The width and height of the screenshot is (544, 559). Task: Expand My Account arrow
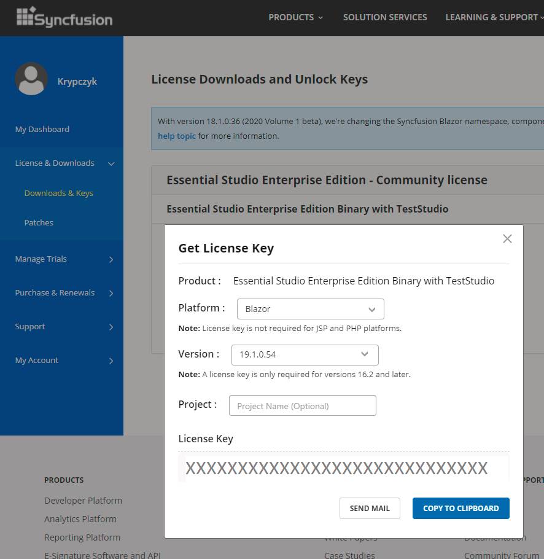[111, 361]
